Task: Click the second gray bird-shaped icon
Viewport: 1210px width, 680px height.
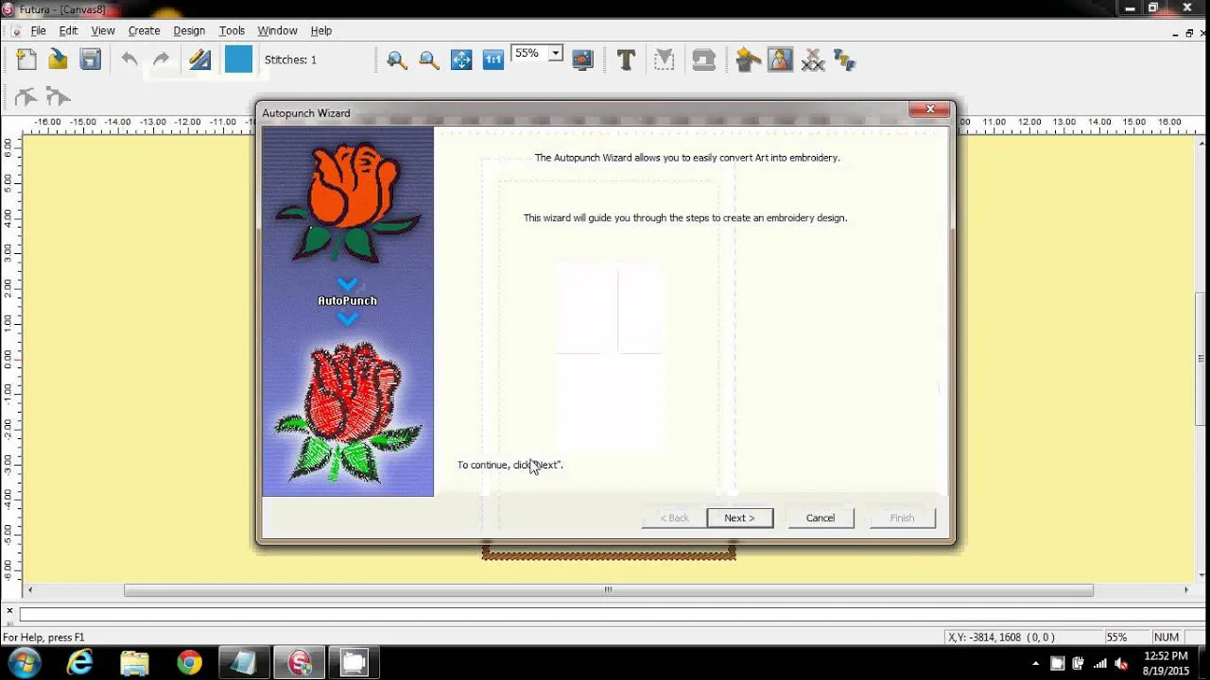Action: pos(58,96)
